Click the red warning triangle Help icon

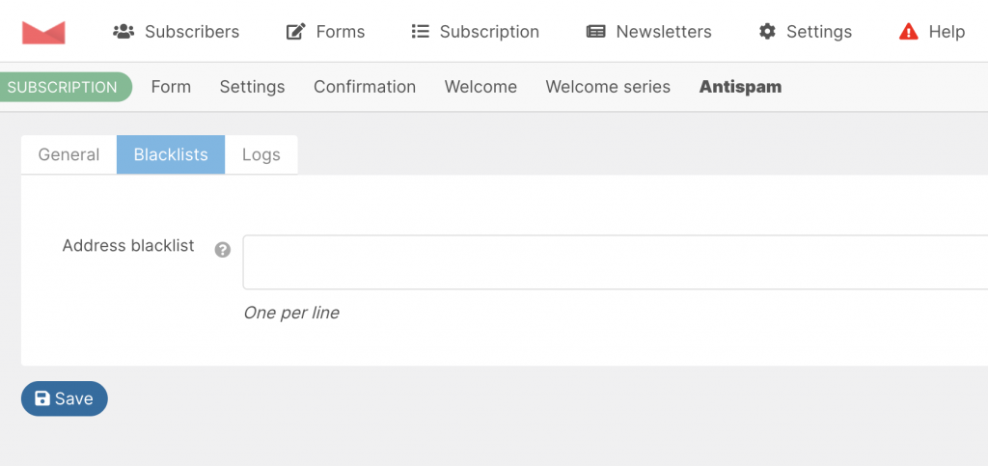point(908,32)
